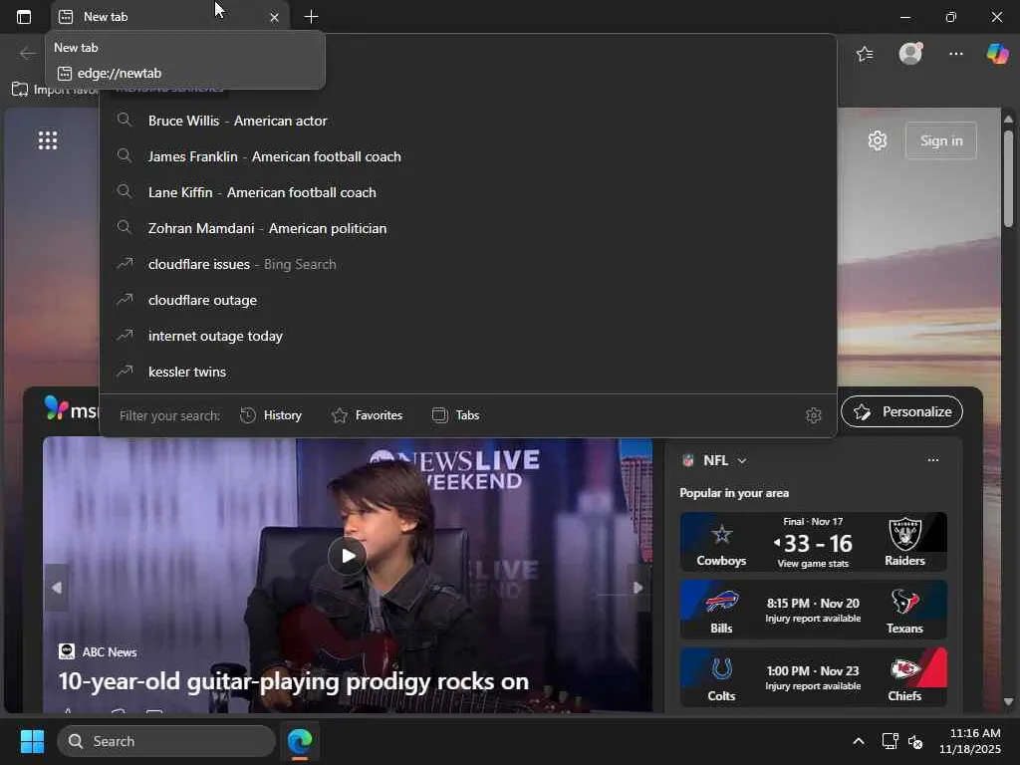Open guitar-playing prodigy headline
The width and height of the screenshot is (1020, 765).
pyautogui.click(x=294, y=681)
